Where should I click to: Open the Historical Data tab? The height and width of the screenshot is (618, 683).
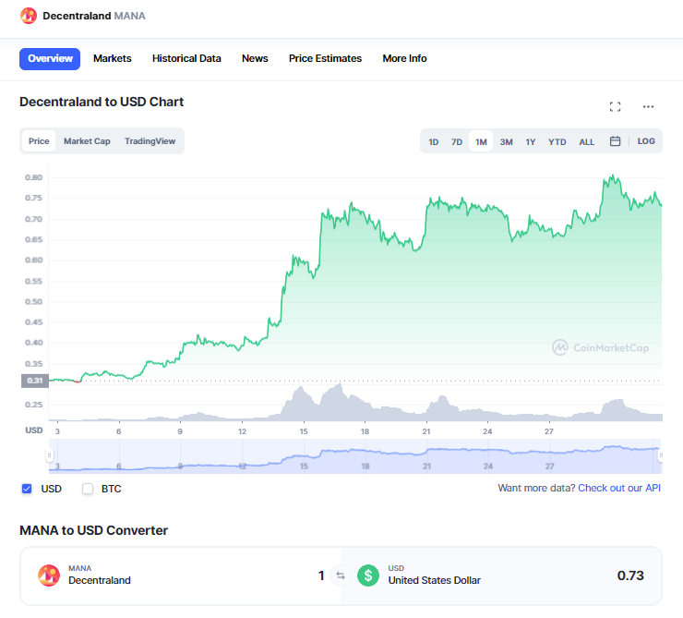click(186, 58)
